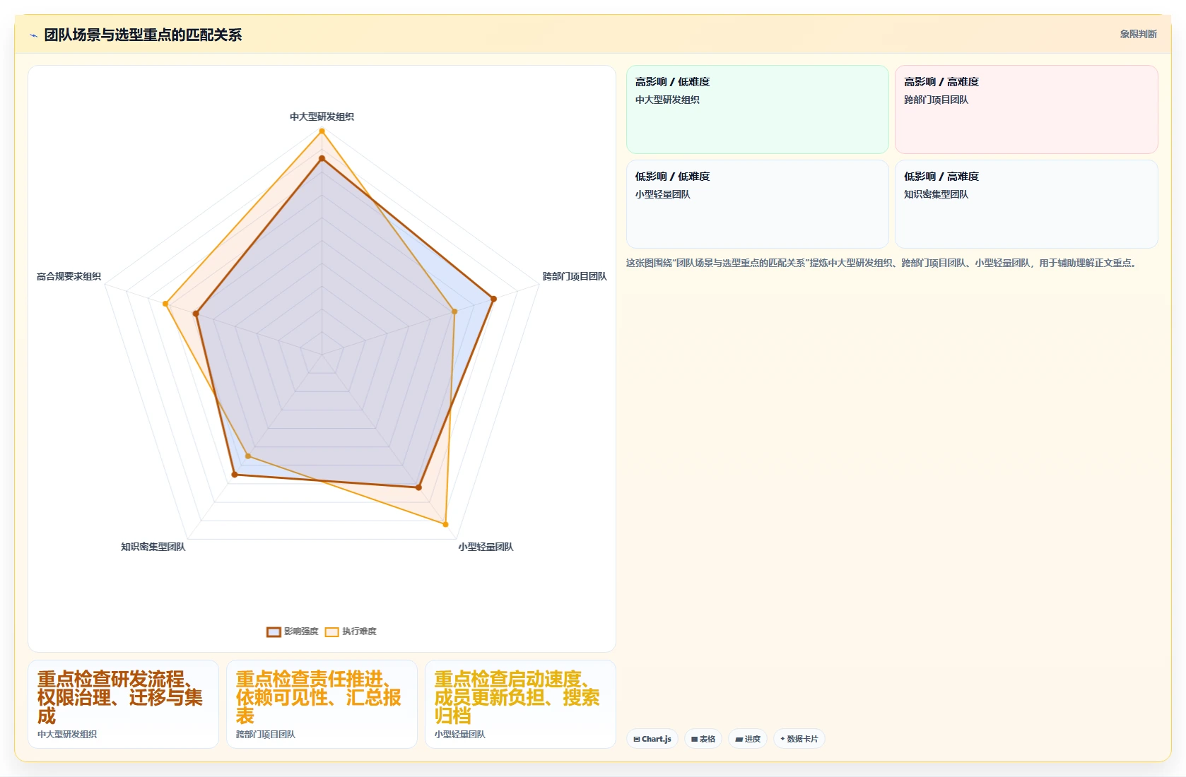Viewport: 1186px width, 777px height.
Task: Click the description sentence starting 这张图围绕
Action: [x=882, y=263]
